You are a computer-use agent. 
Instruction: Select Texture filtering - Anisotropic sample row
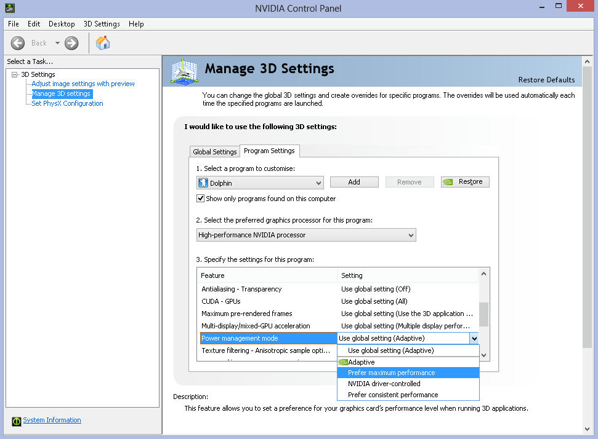click(x=267, y=350)
